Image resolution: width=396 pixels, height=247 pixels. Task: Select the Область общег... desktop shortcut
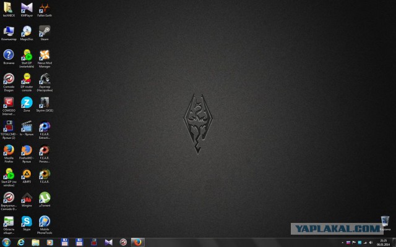(9, 225)
